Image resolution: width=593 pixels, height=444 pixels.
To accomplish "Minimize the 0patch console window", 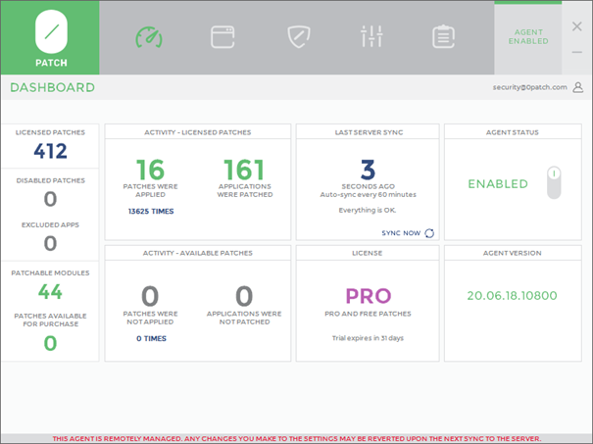I will click(577, 52).
